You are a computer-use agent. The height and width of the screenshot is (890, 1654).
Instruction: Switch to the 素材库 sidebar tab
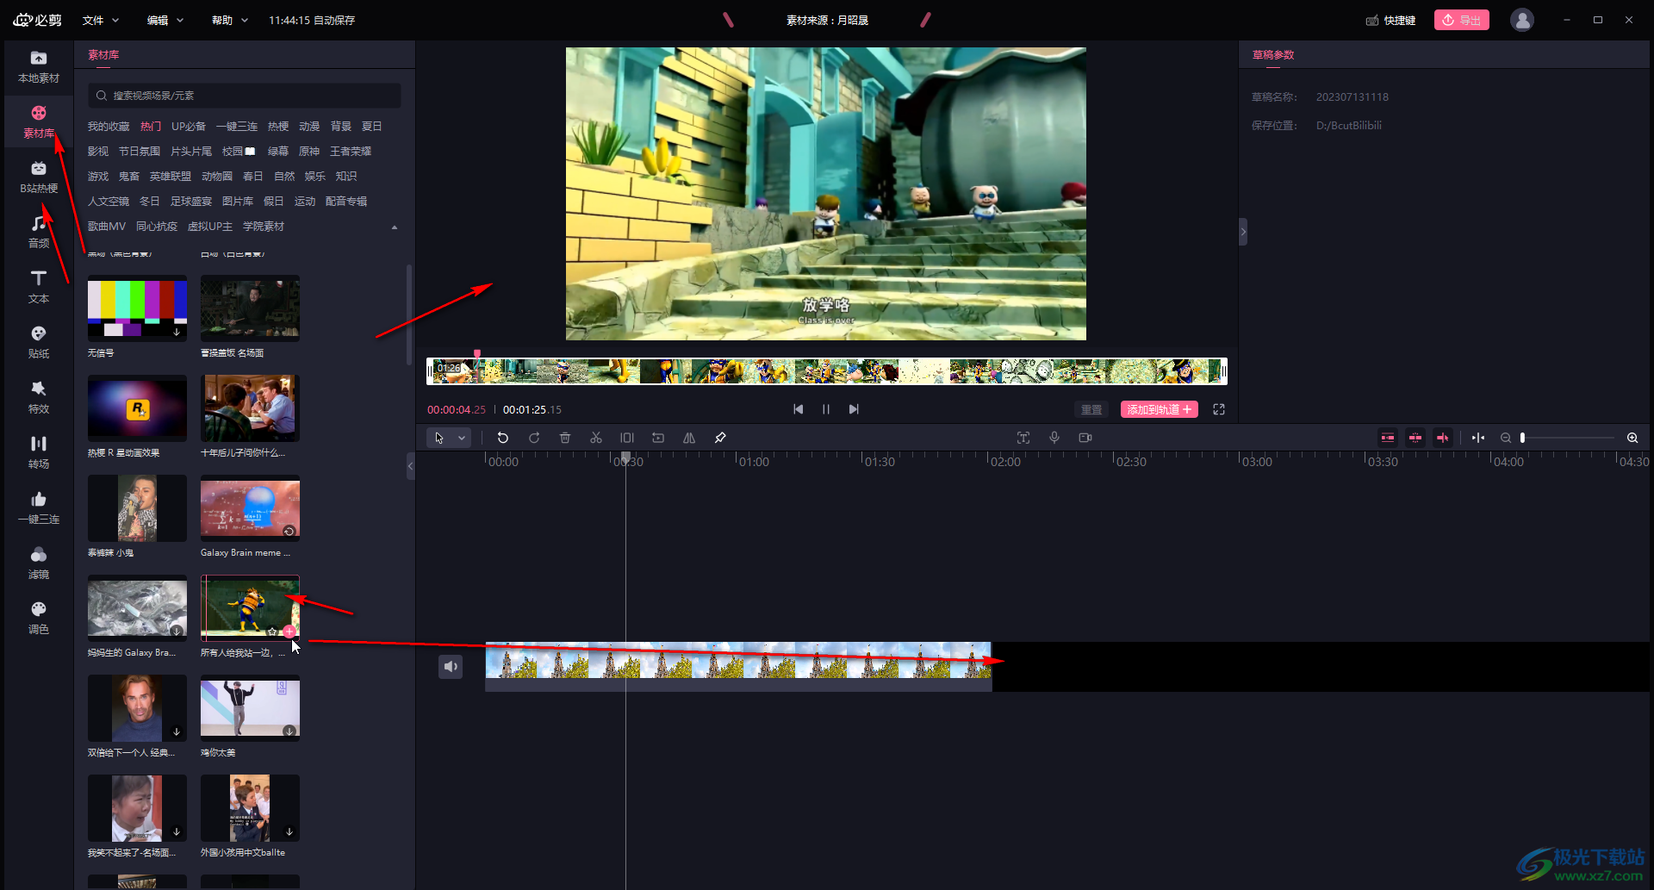[x=39, y=121]
